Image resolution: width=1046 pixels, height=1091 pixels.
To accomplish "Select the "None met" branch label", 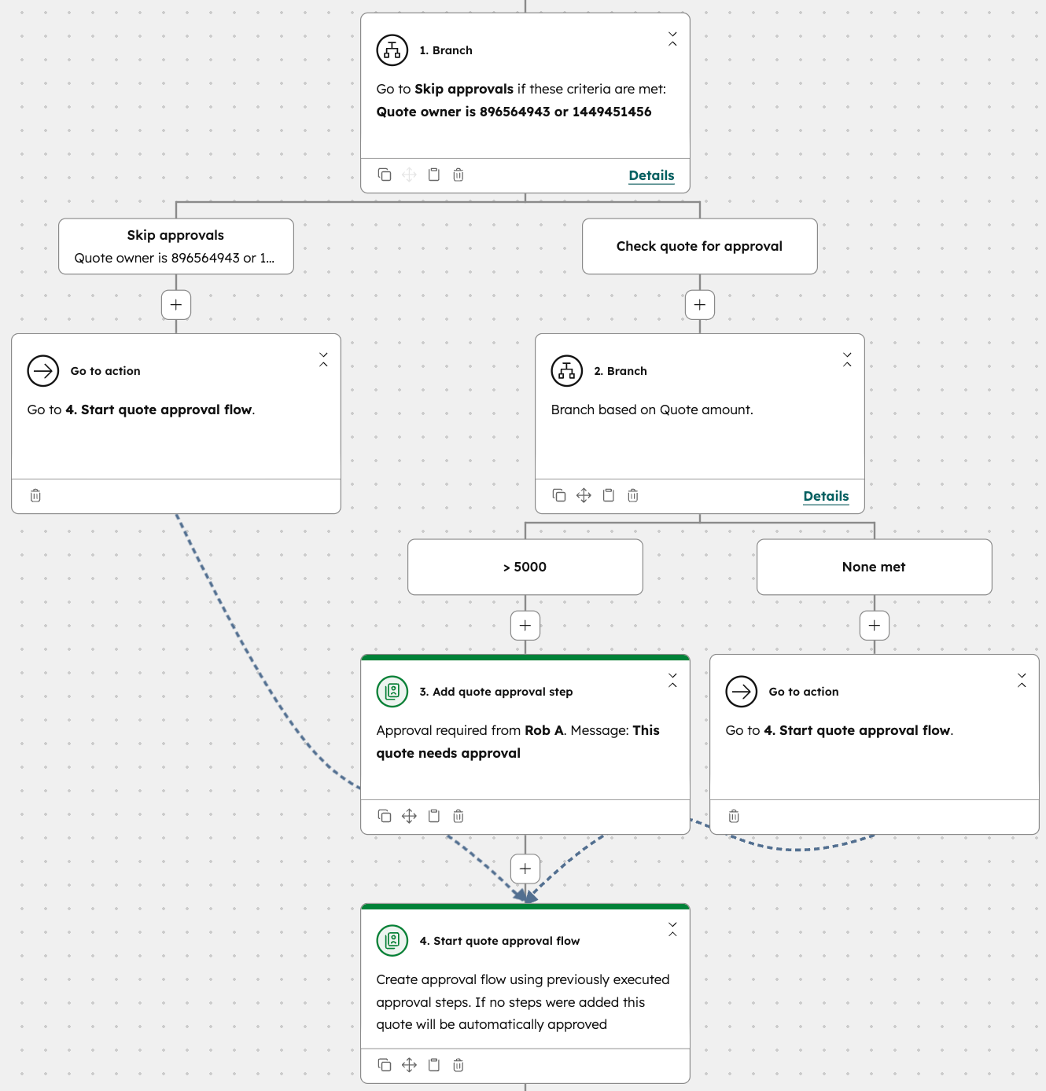I will pyautogui.click(x=874, y=567).
